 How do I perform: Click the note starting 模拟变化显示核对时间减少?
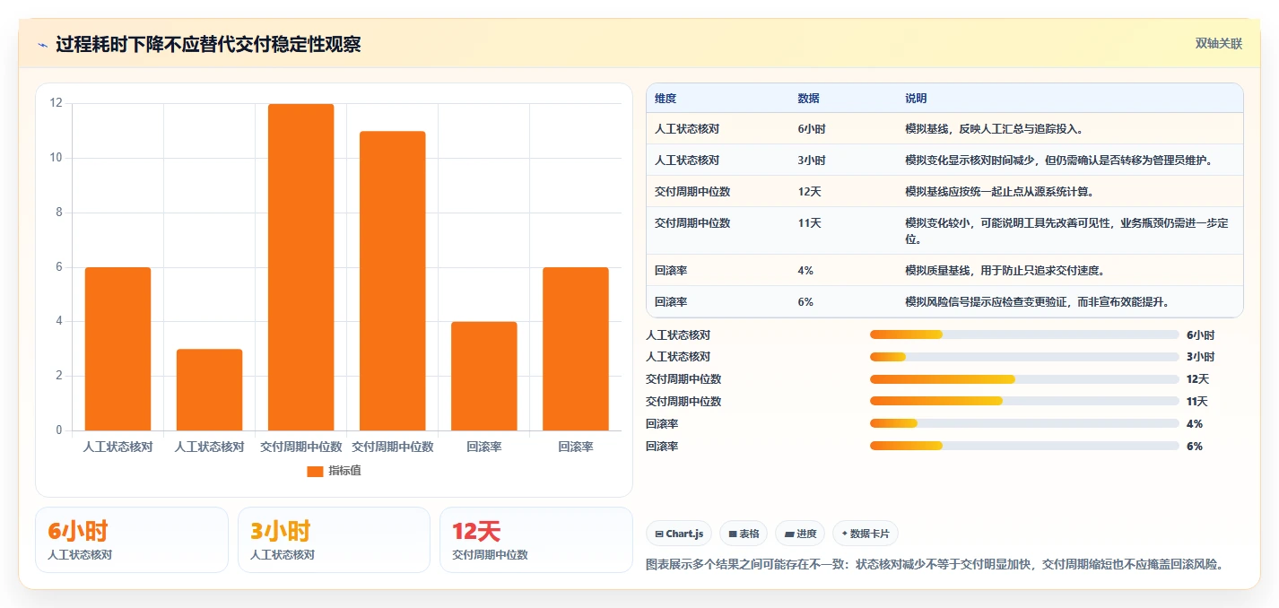[x=1061, y=161]
